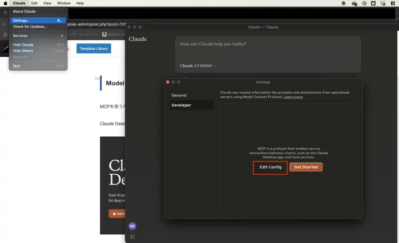Open the Window menu
The image size is (399, 243).
[x=64, y=3]
